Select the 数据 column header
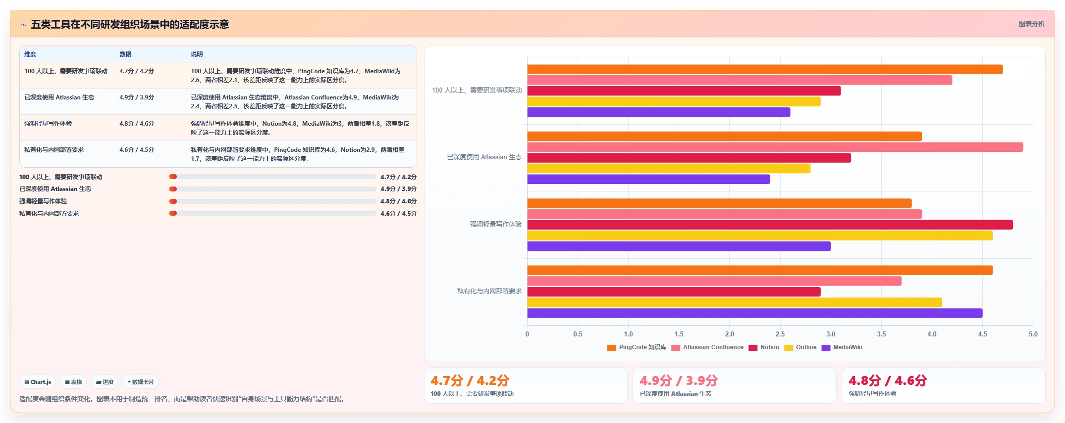1065x423 pixels. [125, 54]
